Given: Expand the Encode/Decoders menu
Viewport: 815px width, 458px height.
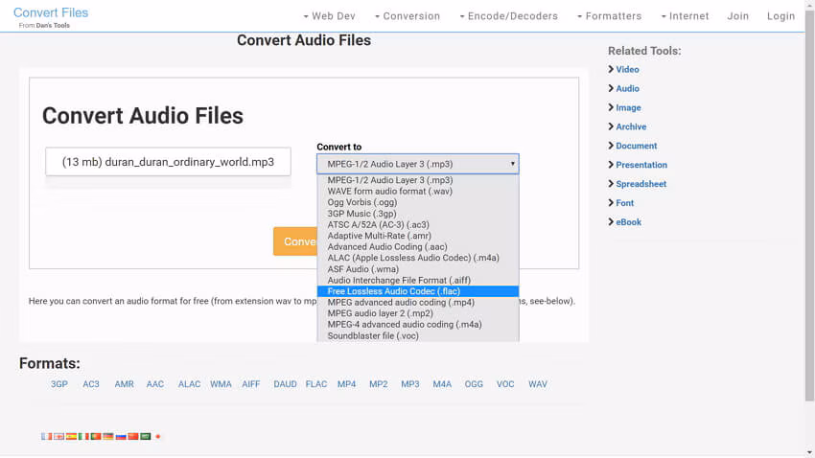Looking at the screenshot, I should [508, 16].
